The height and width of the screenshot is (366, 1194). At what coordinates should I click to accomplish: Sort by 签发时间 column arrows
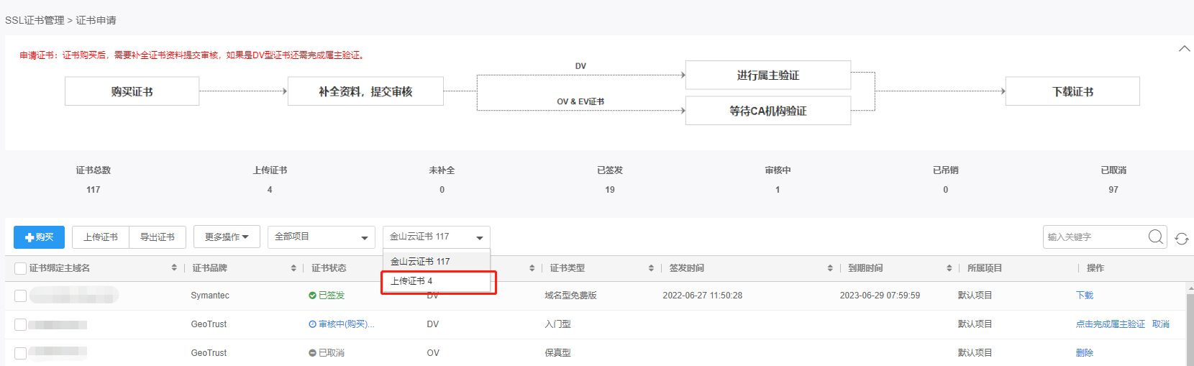pyautogui.click(x=830, y=267)
